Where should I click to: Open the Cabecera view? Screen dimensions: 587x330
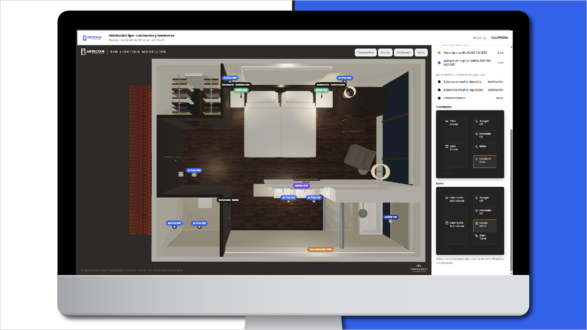(x=404, y=52)
